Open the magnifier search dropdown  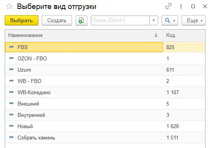point(170,20)
